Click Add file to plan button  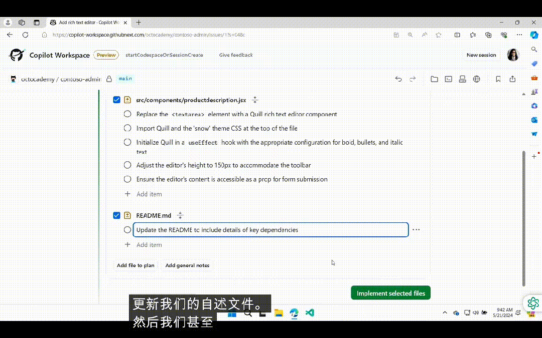[135, 265]
